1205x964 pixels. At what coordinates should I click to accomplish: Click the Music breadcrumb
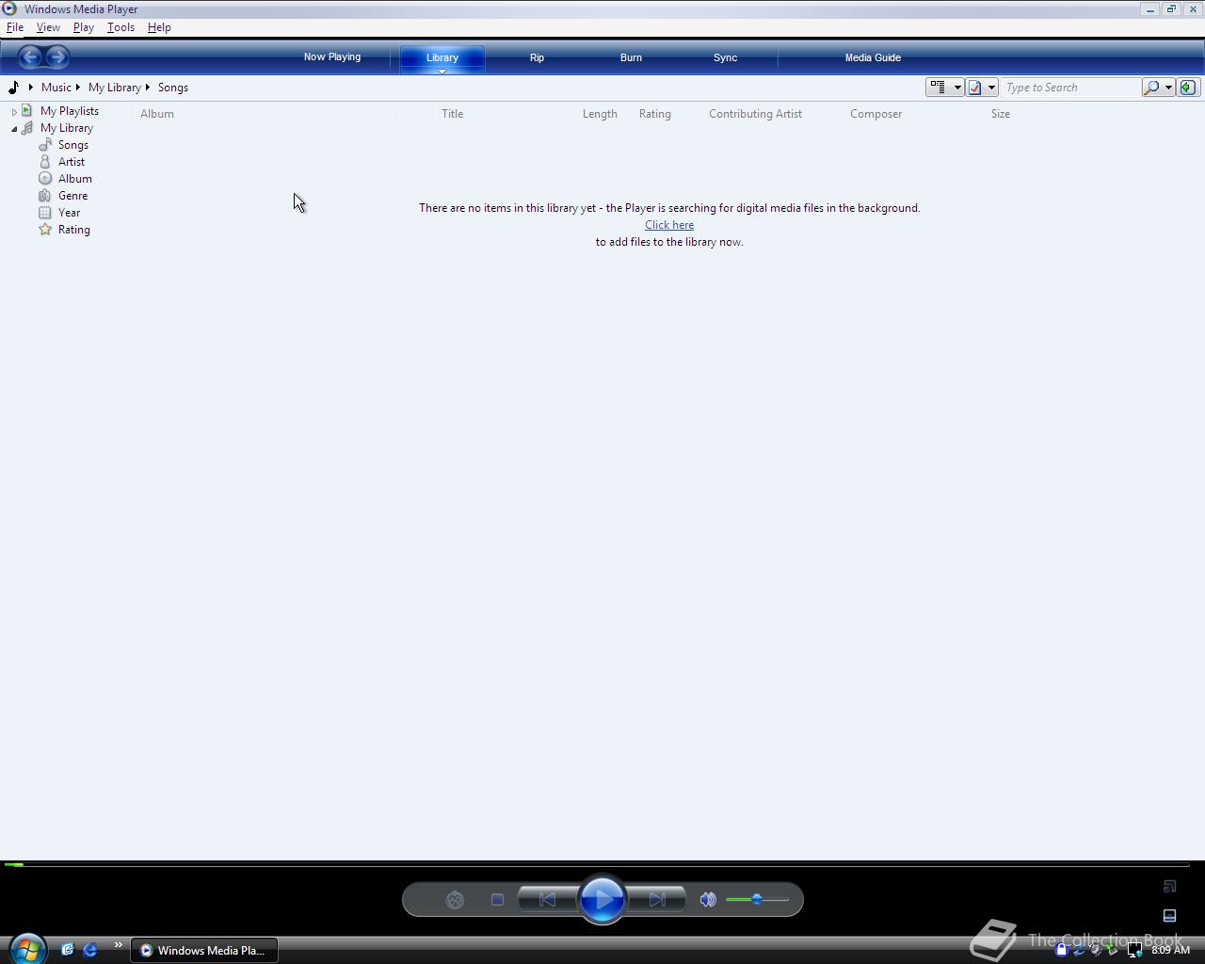coord(56,88)
